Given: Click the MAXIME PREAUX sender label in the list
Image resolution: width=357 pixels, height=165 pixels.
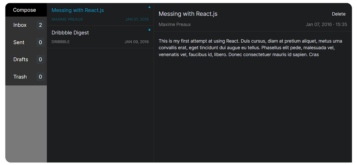Looking at the screenshot, I should pos(67,19).
